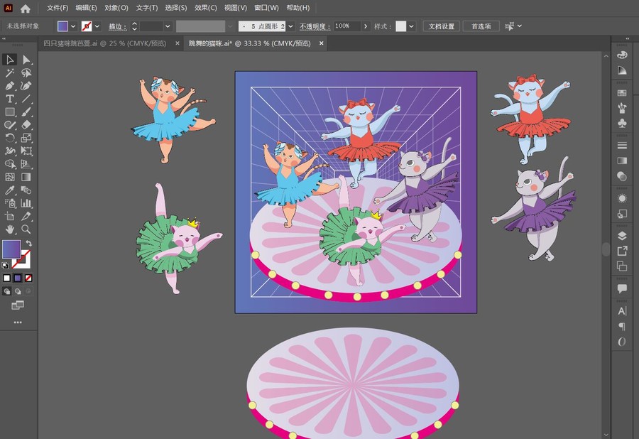Viewport: 639px width, 439px height.
Task: Select the Zoom magnifier tool
Action: pyautogui.click(x=26, y=229)
